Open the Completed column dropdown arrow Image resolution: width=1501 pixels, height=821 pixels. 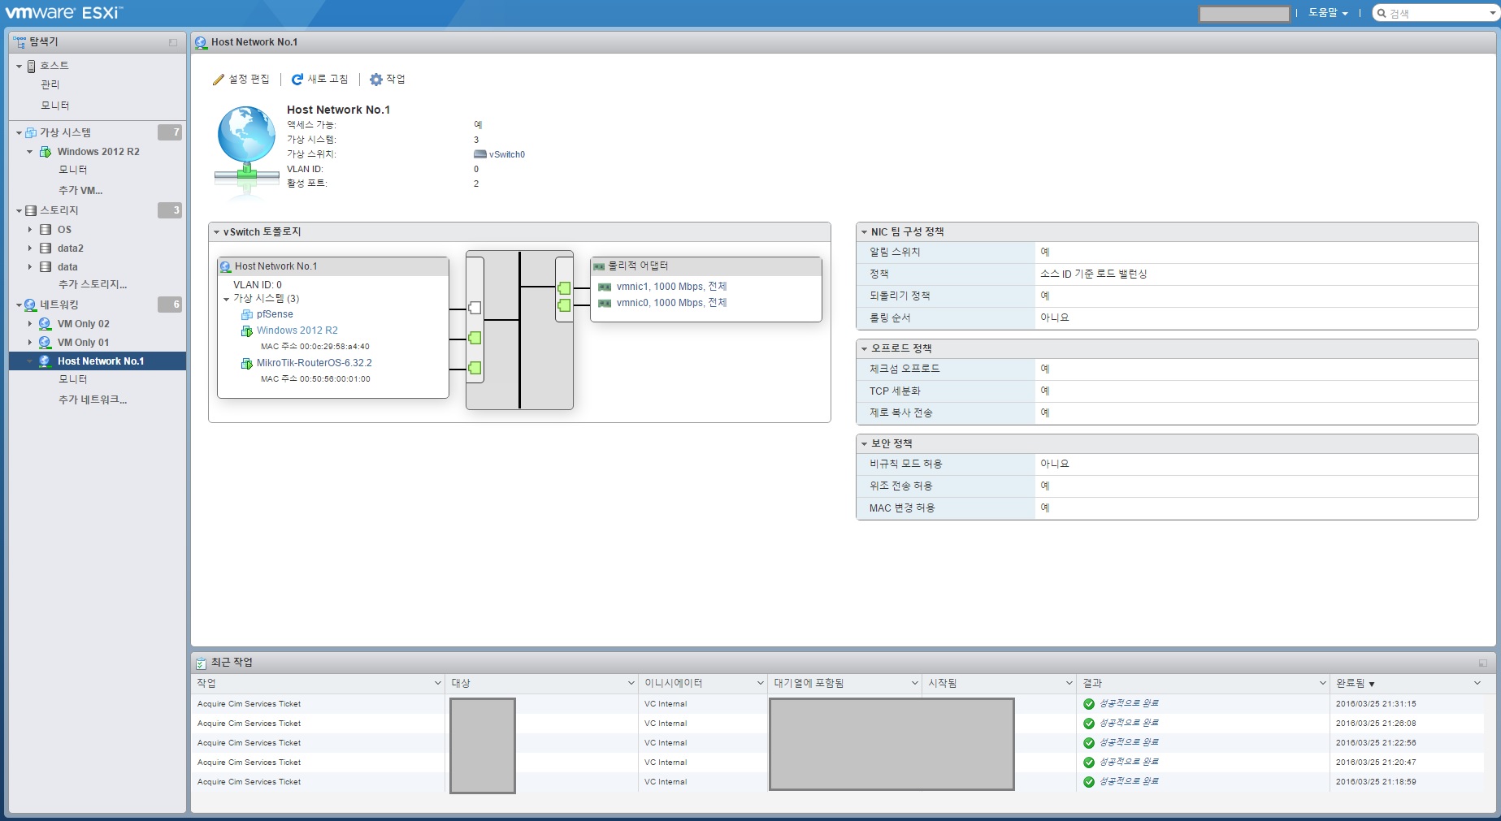[x=1477, y=684]
